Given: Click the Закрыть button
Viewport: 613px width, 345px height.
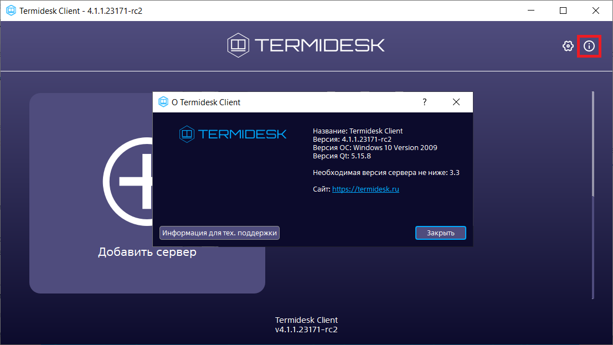Looking at the screenshot, I should [x=441, y=233].
